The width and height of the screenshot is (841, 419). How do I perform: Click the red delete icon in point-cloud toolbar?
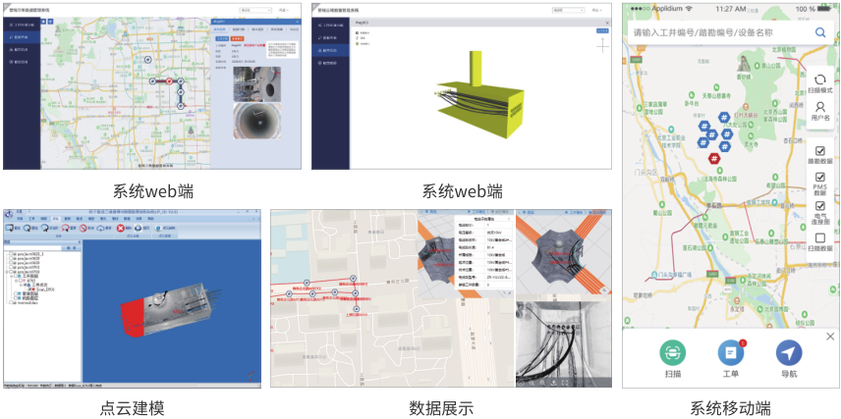click(122, 227)
